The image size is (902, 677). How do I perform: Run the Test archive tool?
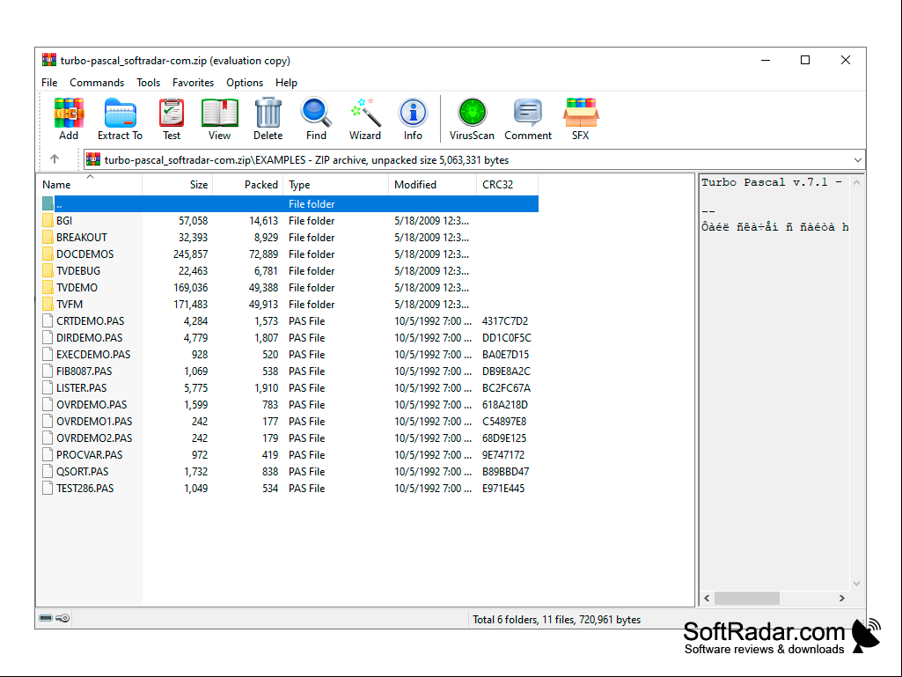click(x=172, y=113)
